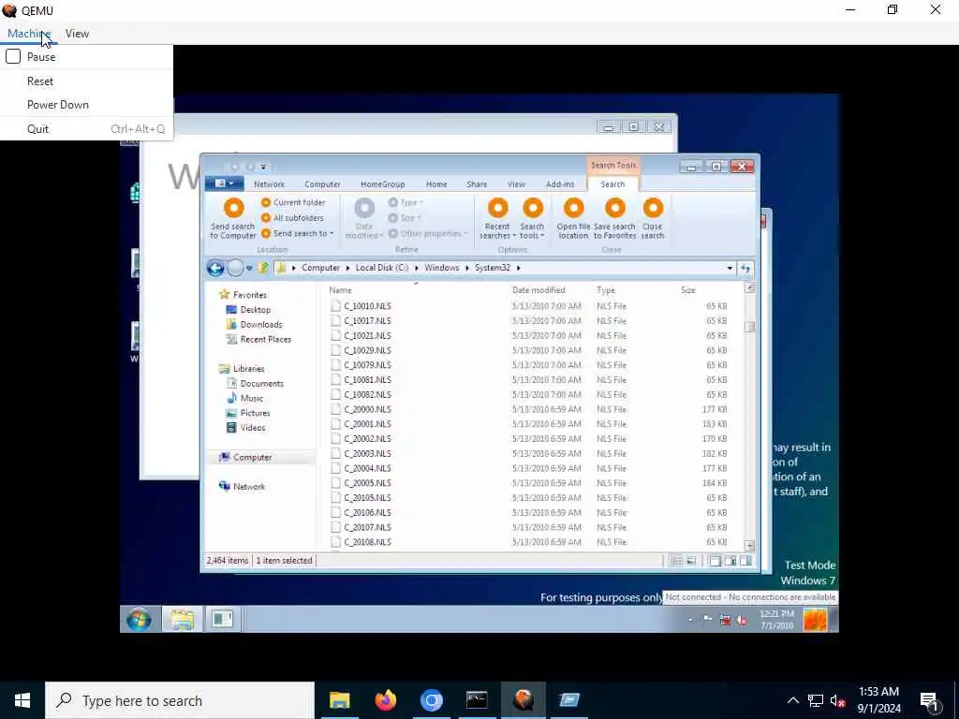Image resolution: width=959 pixels, height=719 pixels.
Task: Select the Current folder option
Action: point(293,202)
